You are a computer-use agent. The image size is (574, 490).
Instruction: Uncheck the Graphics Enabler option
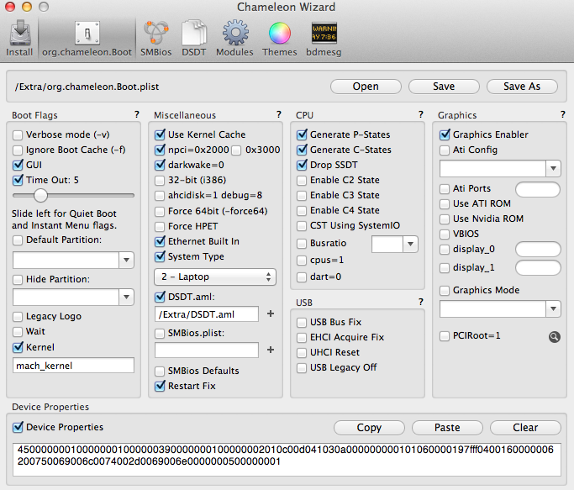[x=445, y=134]
